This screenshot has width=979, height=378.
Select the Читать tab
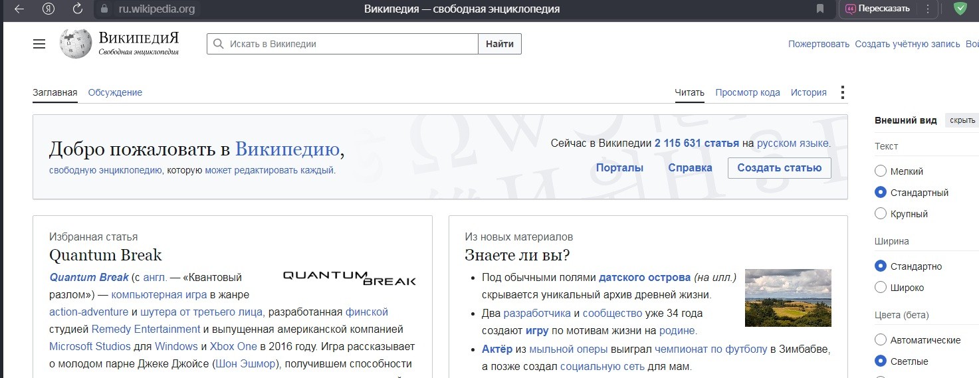[689, 92]
